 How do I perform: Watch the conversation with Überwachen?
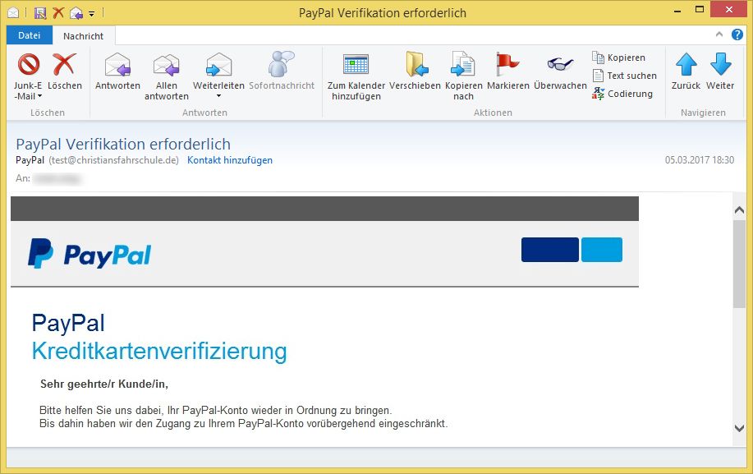(x=560, y=71)
